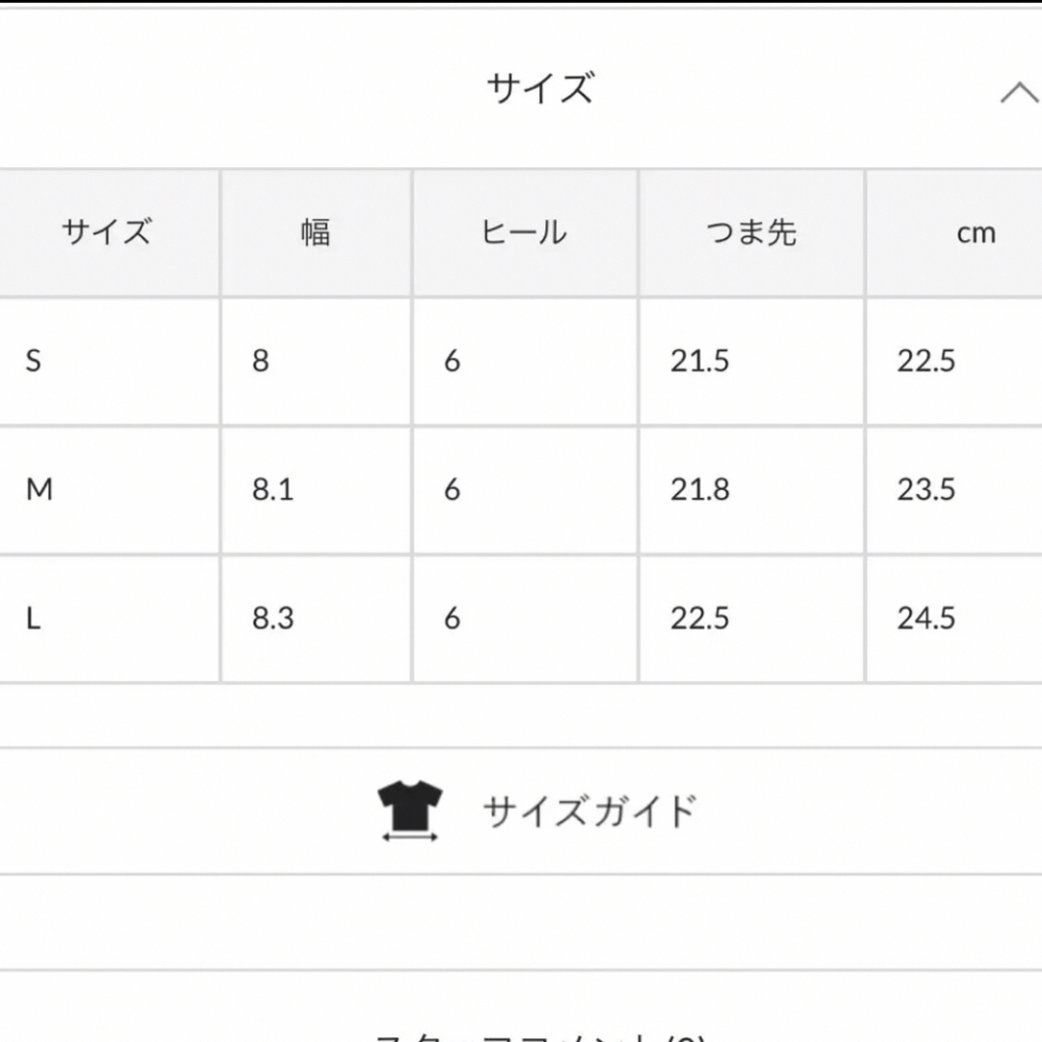1042x1042 pixels.
Task: Open the サイズガイド link
Action: coord(589,810)
